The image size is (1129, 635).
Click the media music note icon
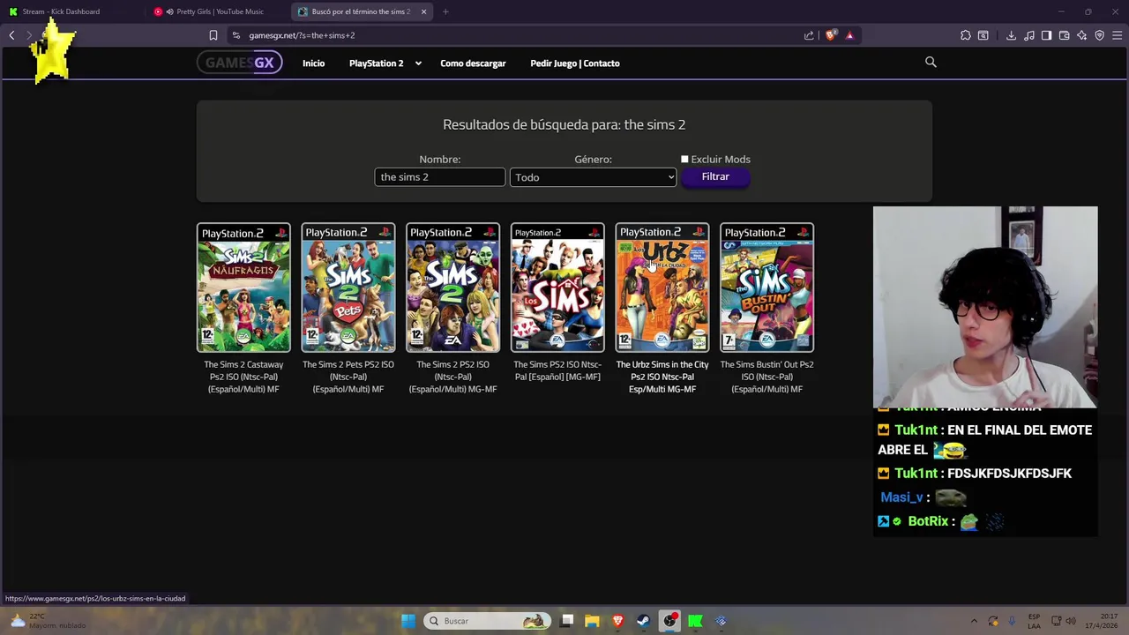pos(1029,35)
